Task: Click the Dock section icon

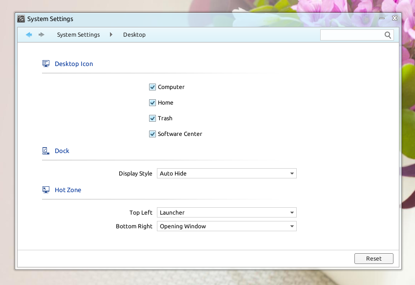Action: click(x=46, y=150)
